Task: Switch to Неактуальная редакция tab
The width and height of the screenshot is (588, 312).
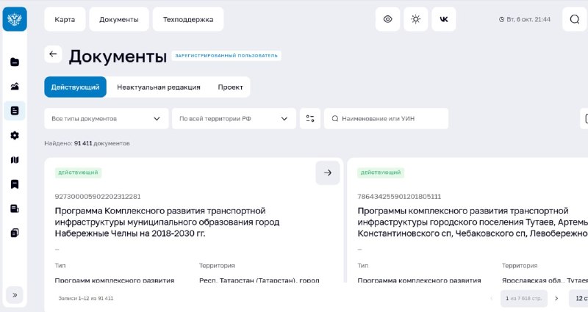Action: point(159,87)
